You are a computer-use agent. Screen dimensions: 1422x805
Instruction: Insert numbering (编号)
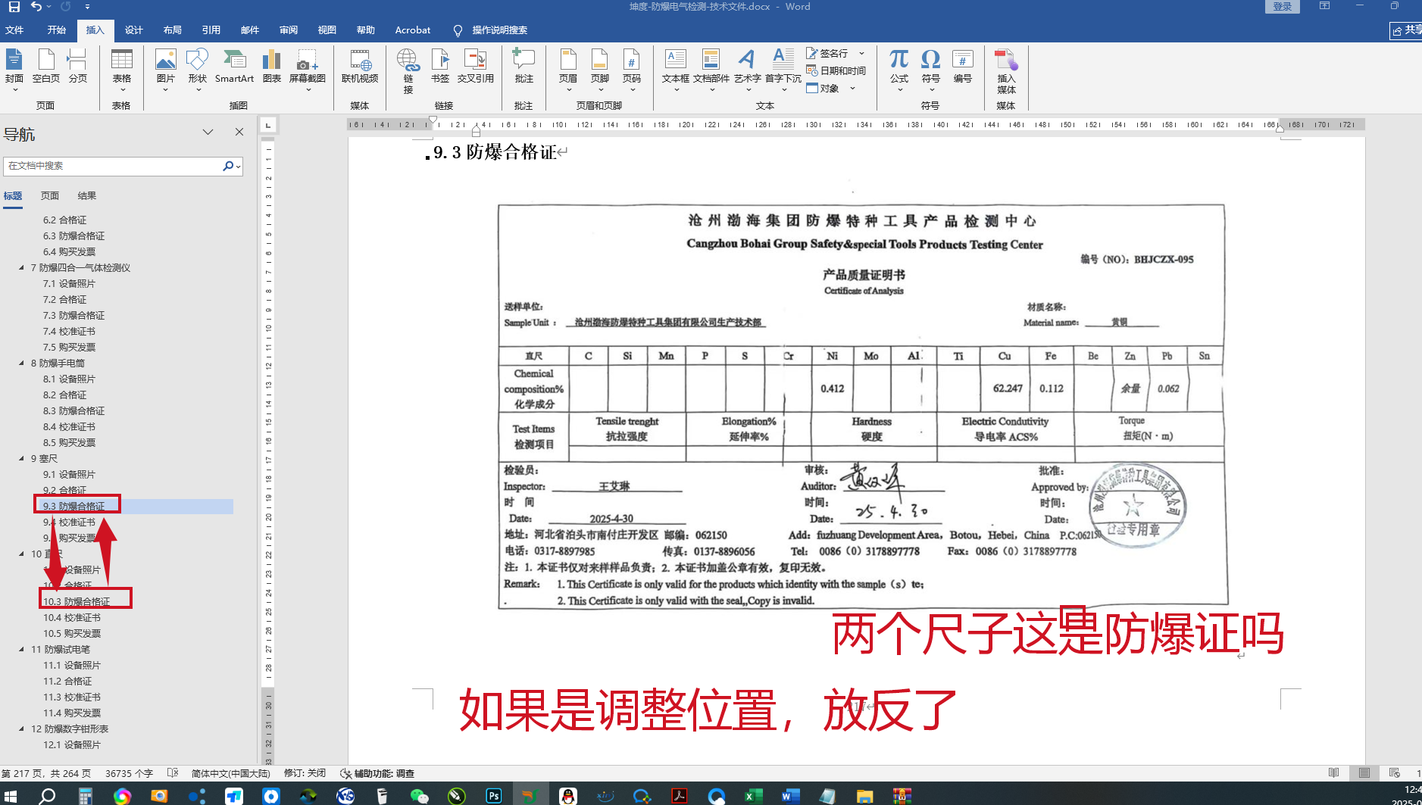pos(963,67)
